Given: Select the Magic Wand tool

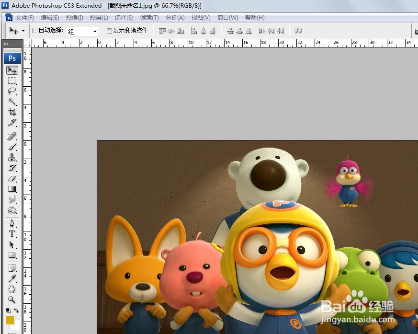Looking at the screenshot, I should (12, 102).
